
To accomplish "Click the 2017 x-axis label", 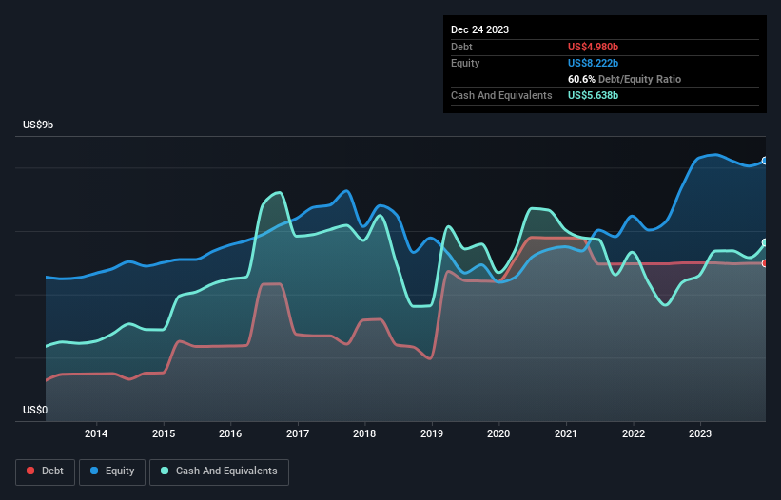I will pos(298,433).
